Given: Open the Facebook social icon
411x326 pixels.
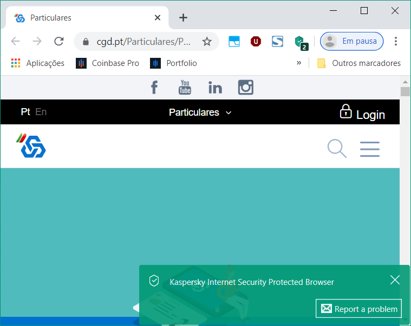Looking at the screenshot, I should point(154,88).
